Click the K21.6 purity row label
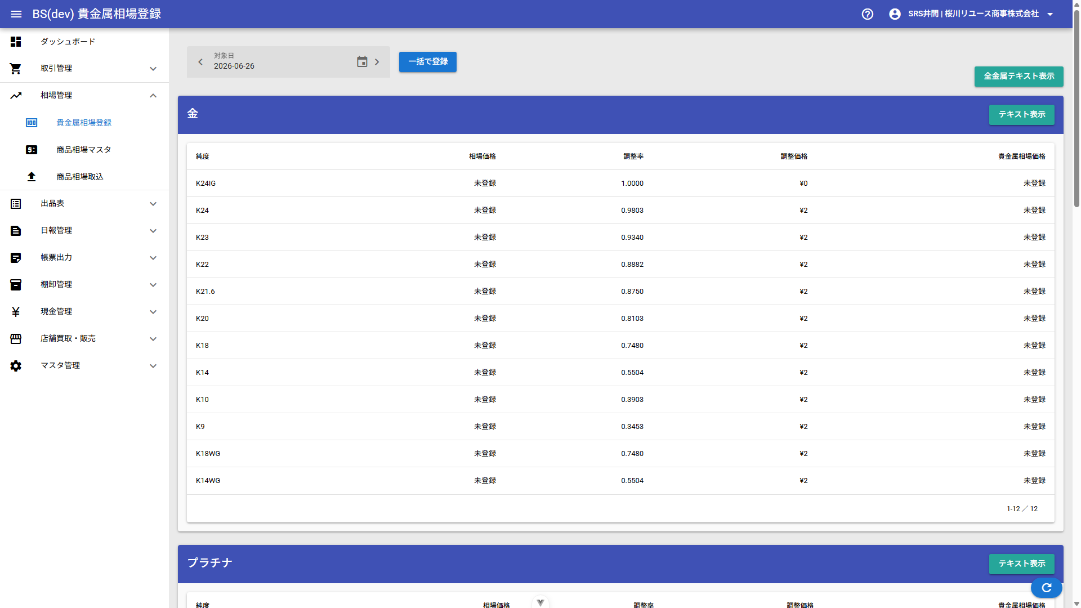Image resolution: width=1081 pixels, height=608 pixels. (x=206, y=292)
